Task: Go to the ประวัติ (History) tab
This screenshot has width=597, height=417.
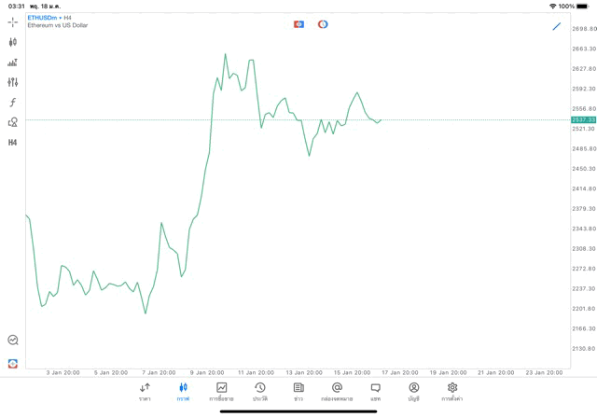Action: 259,391
